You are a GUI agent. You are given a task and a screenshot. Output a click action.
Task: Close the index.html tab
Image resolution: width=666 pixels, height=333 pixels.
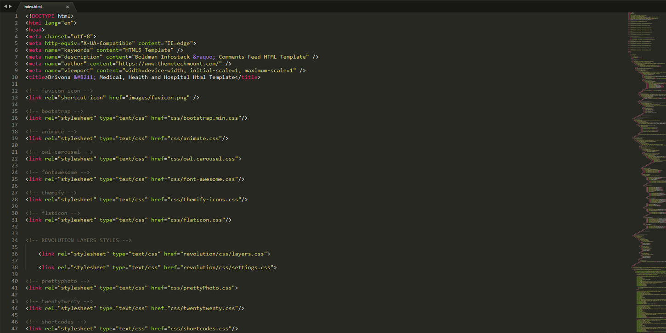pos(68,7)
